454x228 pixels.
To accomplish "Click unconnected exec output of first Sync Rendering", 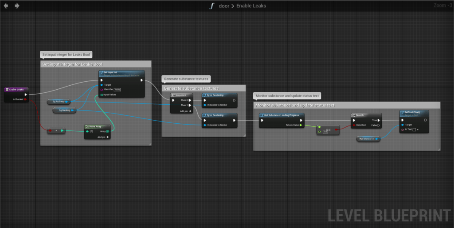I will 234,100.
